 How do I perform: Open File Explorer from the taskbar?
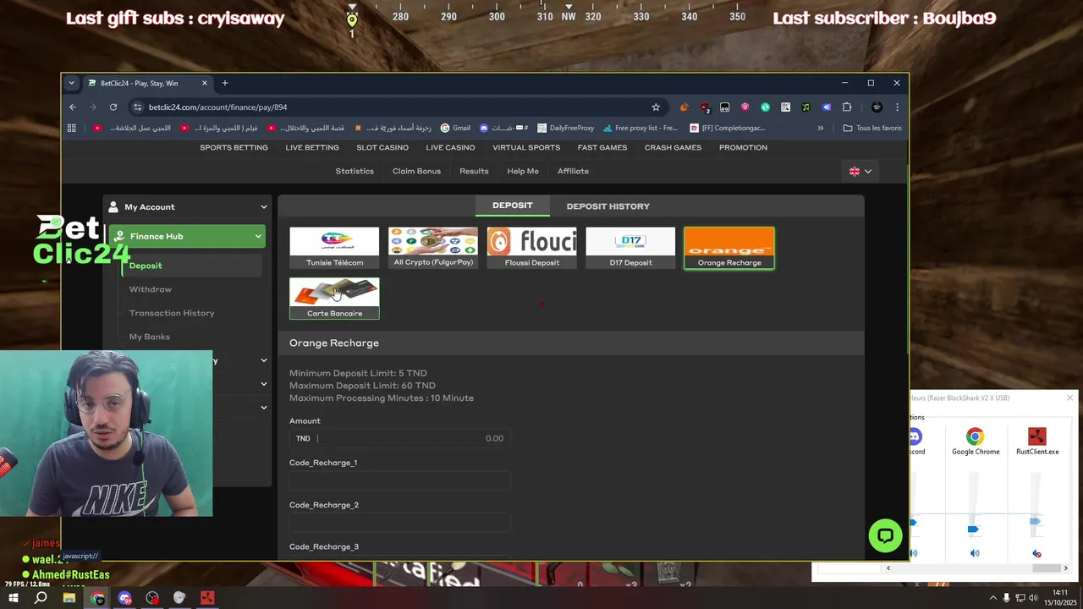point(69,598)
